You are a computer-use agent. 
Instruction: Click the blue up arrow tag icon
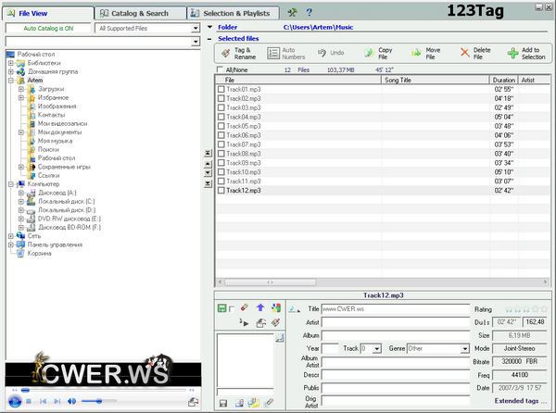tap(260, 307)
